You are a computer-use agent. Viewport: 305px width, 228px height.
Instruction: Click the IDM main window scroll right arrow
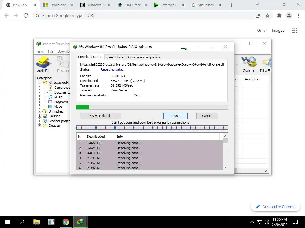266,170
